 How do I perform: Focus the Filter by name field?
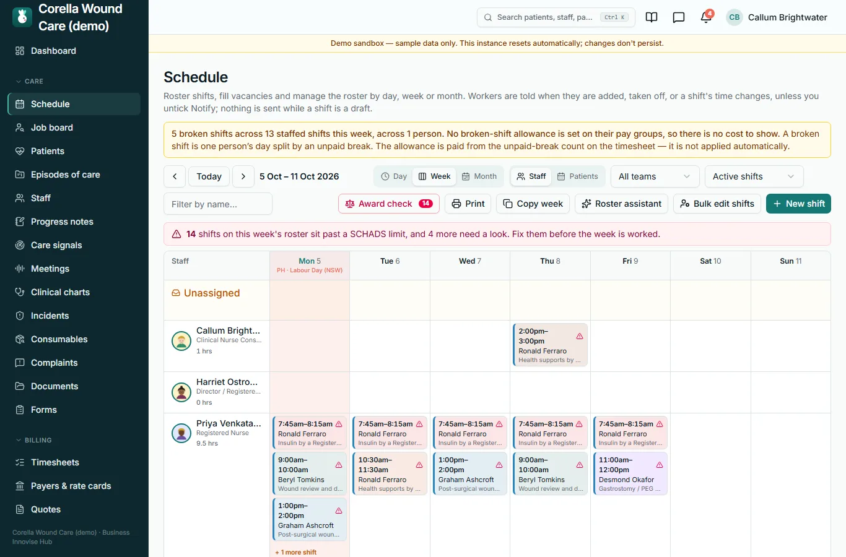click(218, 204)
